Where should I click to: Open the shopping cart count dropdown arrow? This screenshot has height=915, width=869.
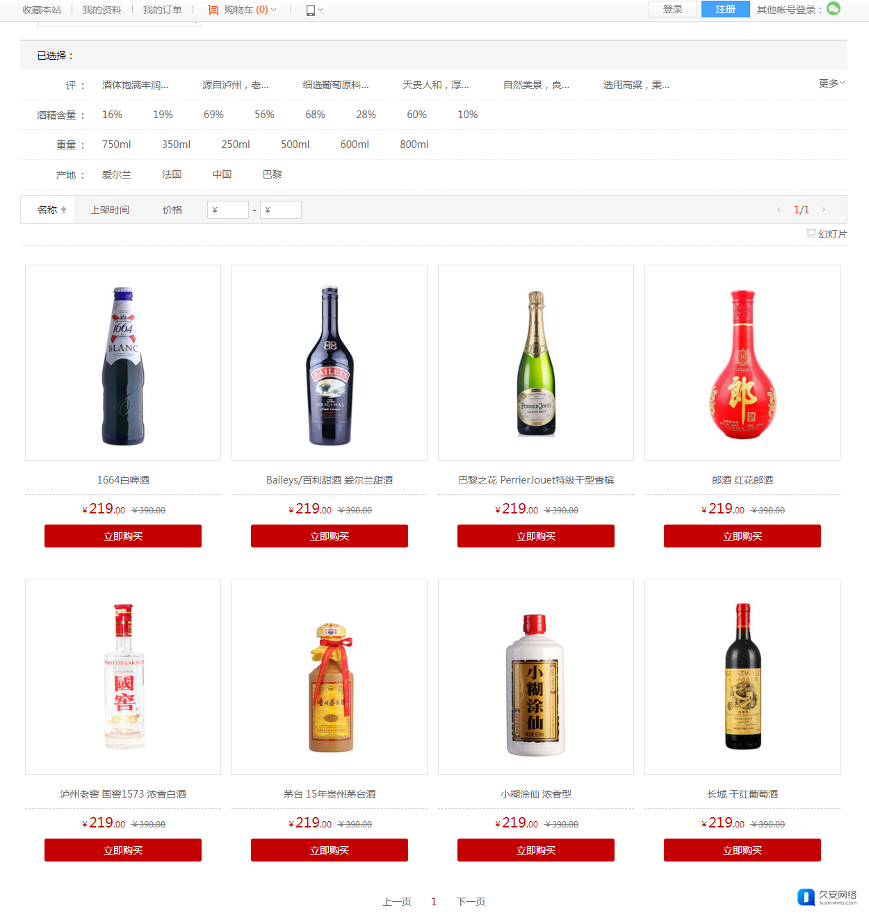(273, 10)
